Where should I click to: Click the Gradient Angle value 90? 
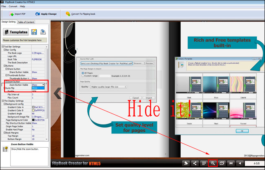click(33, 113)
